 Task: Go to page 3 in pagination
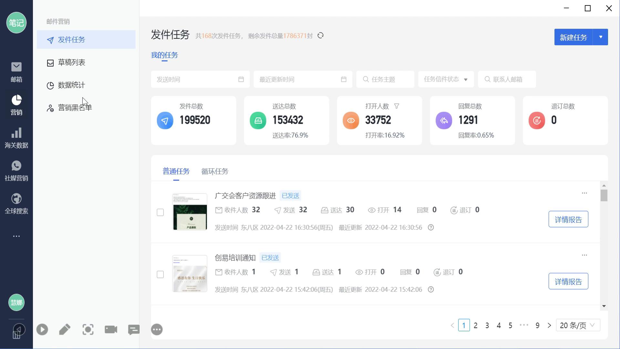(x=487, y=325)
